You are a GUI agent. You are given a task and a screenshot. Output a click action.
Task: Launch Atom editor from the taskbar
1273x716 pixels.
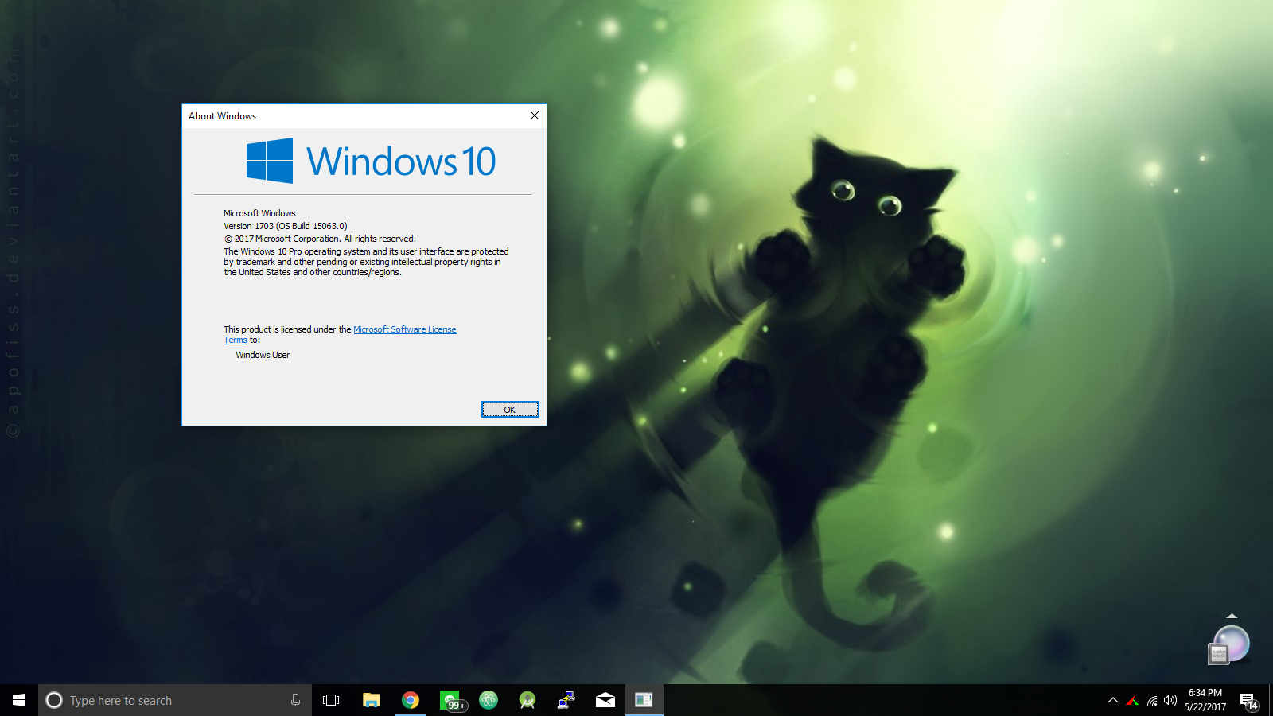pos(489,700)
